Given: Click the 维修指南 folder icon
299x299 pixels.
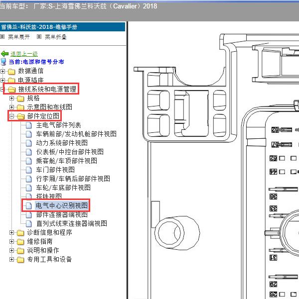Looking at the screenshot, I should coord(20,242).
